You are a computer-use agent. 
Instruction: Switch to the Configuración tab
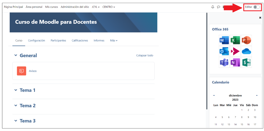point(37,41)
